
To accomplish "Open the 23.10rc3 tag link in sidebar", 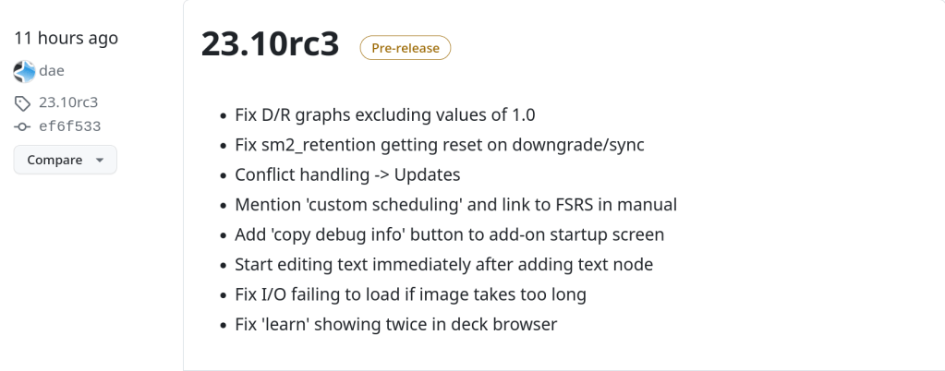I will coord(68,102).
